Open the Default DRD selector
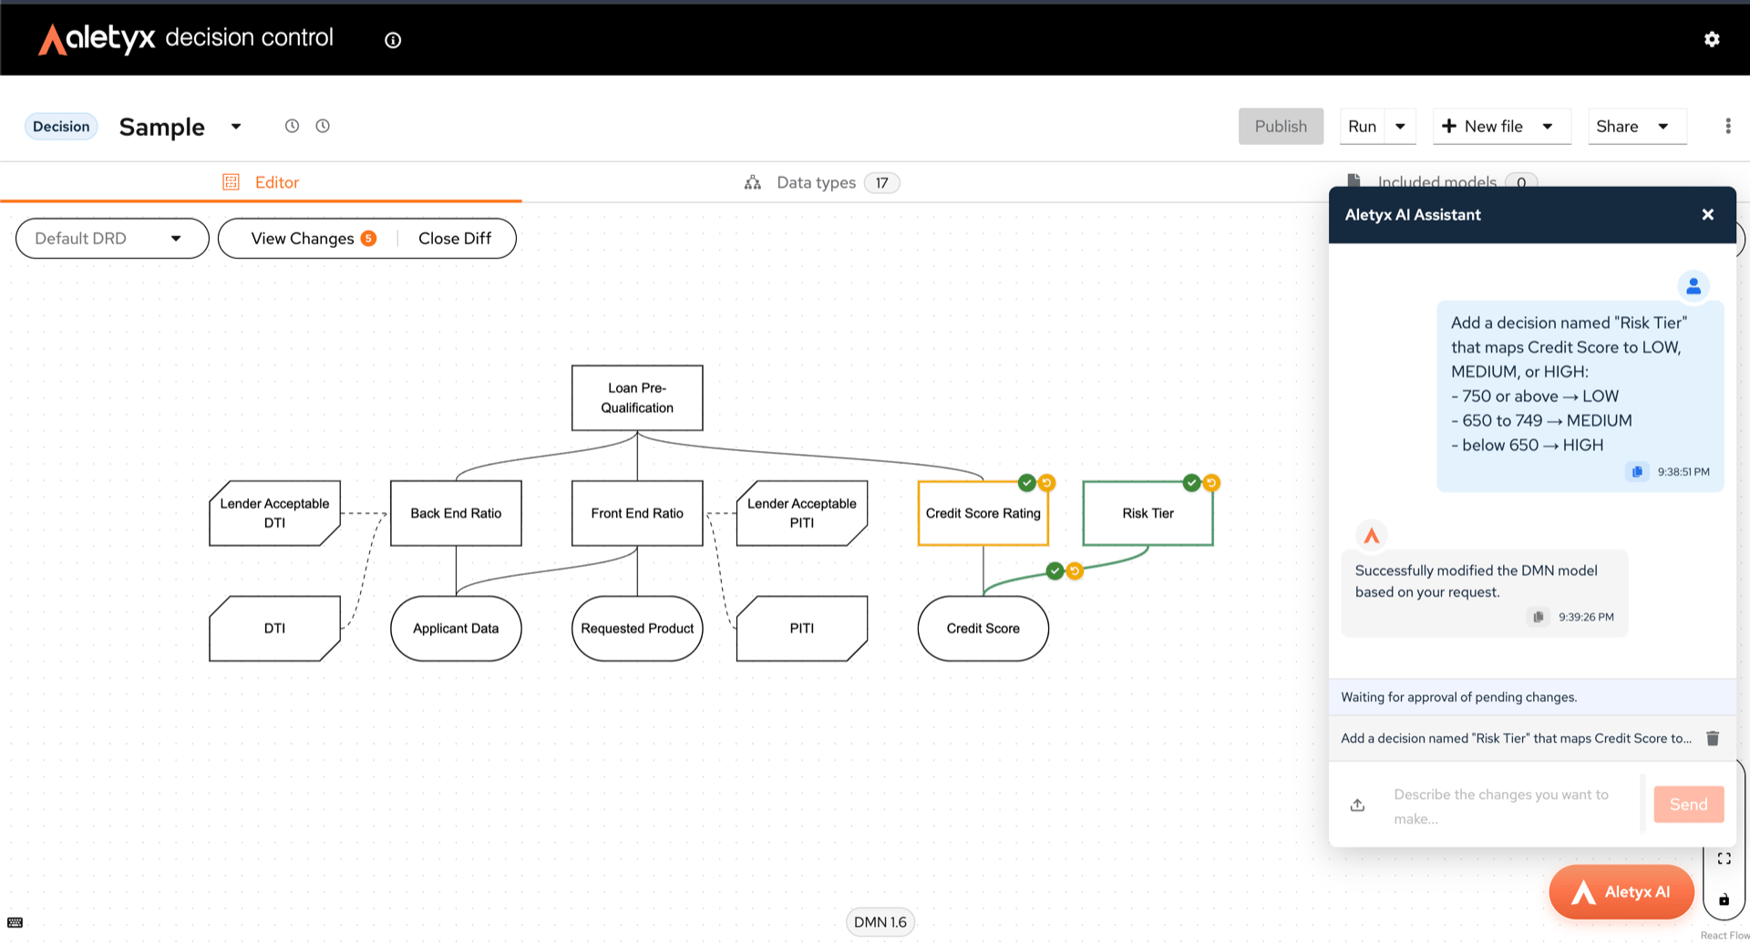 click(x=112, y=238)
